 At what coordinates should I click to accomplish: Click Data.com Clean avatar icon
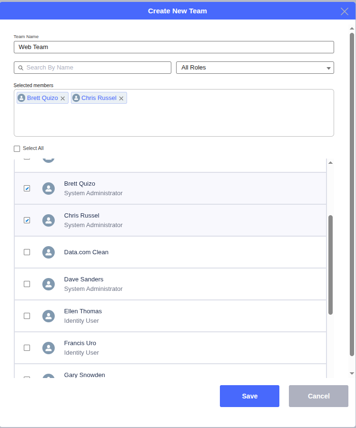(49, 252)
